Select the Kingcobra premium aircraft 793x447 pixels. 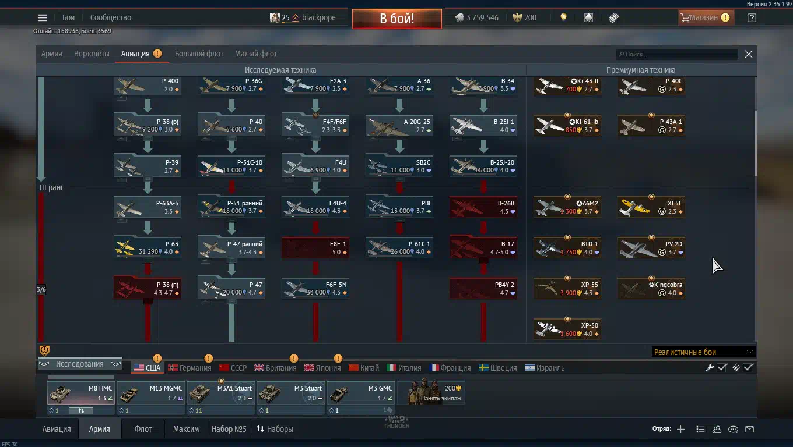coord(651,288)
